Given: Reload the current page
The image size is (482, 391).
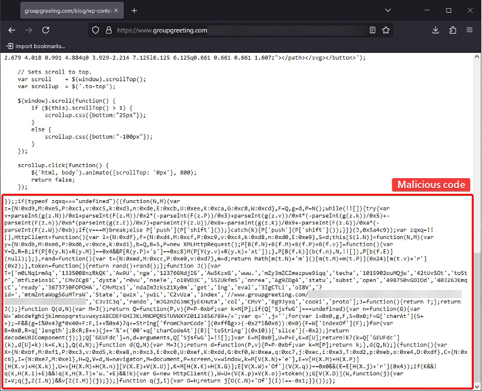Looking at the screenshot, I should point(46,30).
